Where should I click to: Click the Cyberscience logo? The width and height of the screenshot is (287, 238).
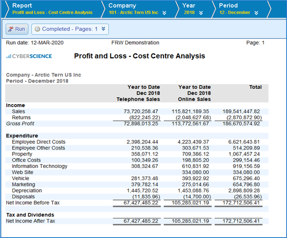point(29,56)
